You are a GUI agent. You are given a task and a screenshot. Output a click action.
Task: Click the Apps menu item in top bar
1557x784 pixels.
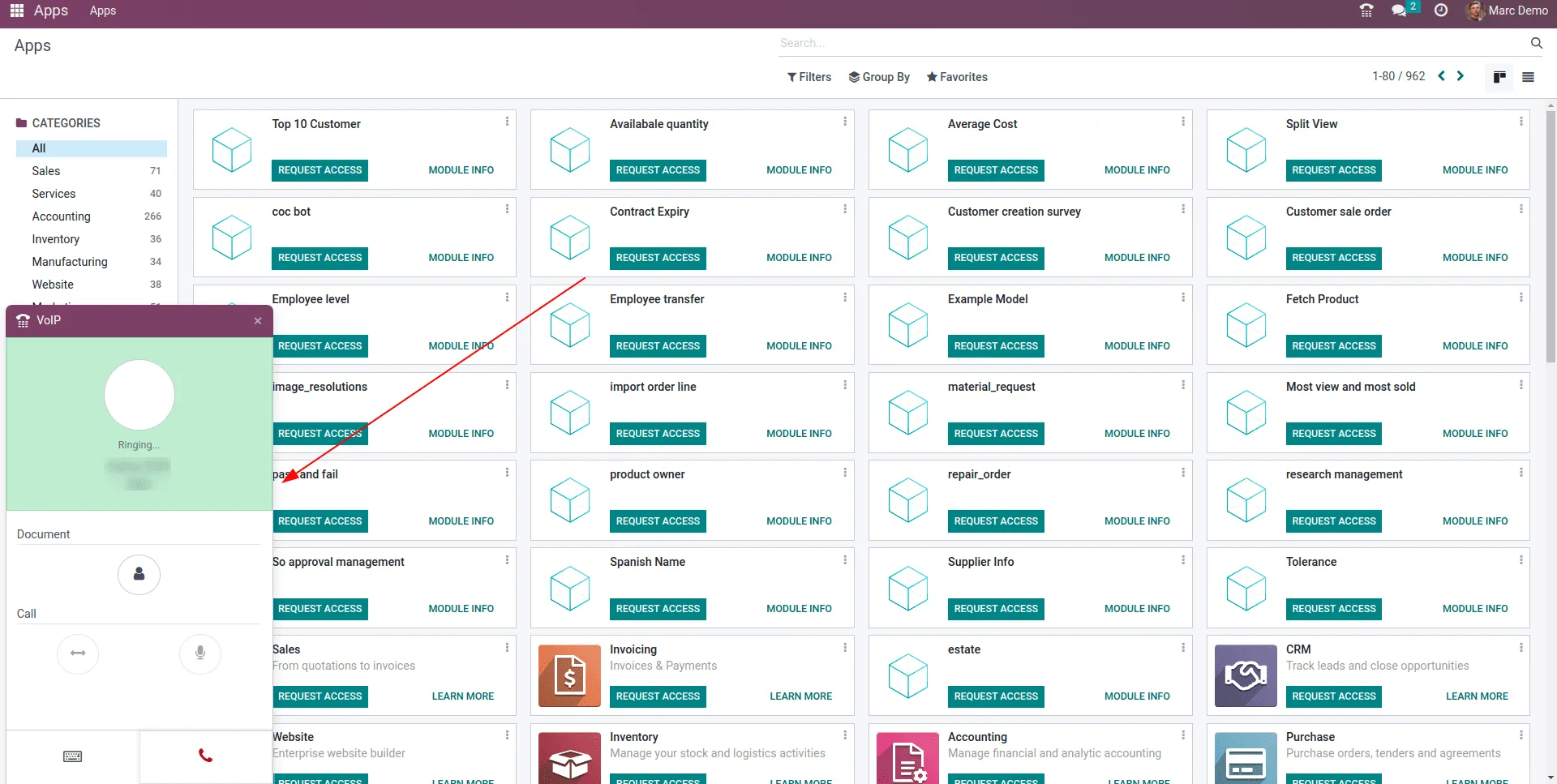103,11
